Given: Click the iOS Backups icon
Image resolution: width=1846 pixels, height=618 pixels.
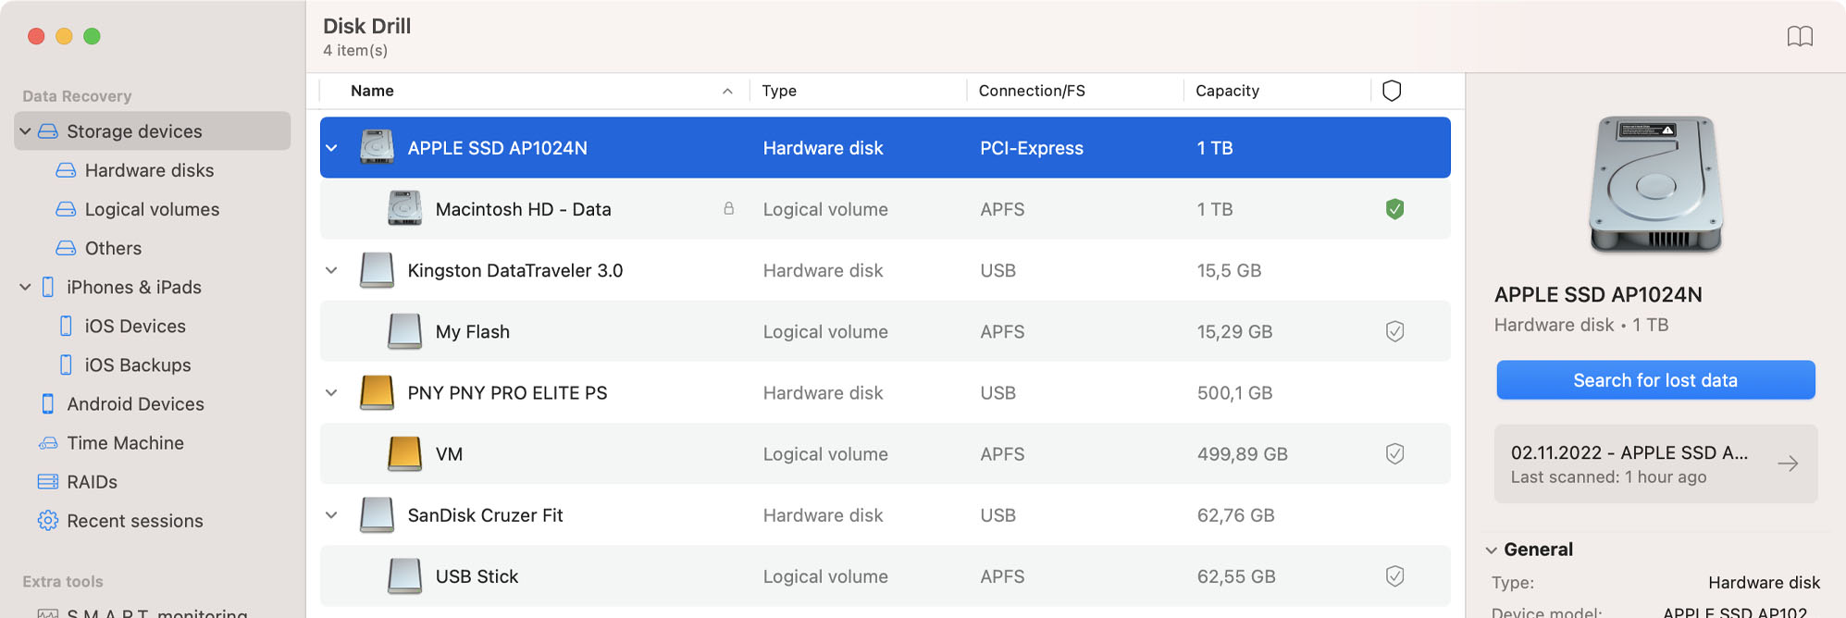Looking at the screenshot, I should [x=66, y=365].
